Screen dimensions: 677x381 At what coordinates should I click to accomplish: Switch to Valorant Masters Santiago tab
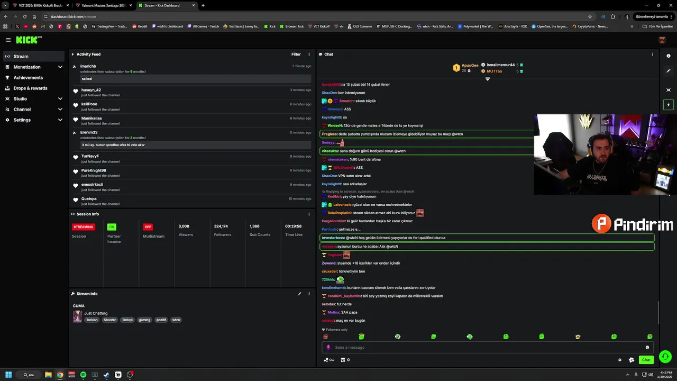click(x=103, y=5)
